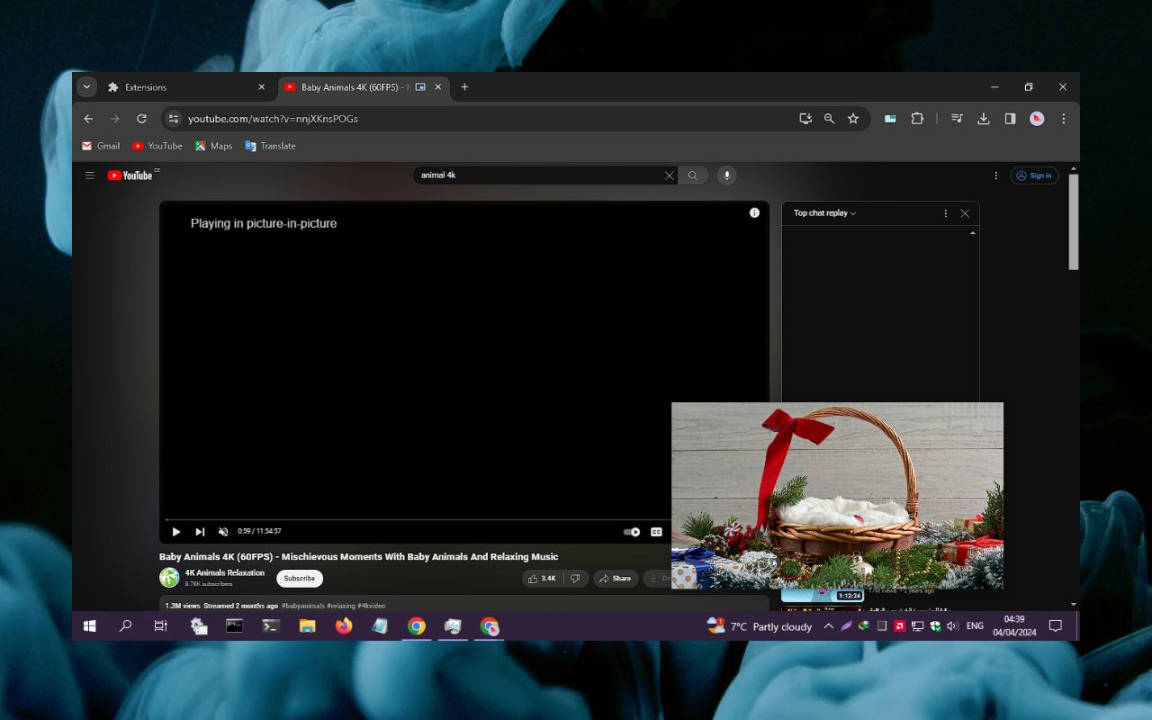Open Chrome's three-dot settings menu
The image size is (1152, 720).
coord(1064,118)
